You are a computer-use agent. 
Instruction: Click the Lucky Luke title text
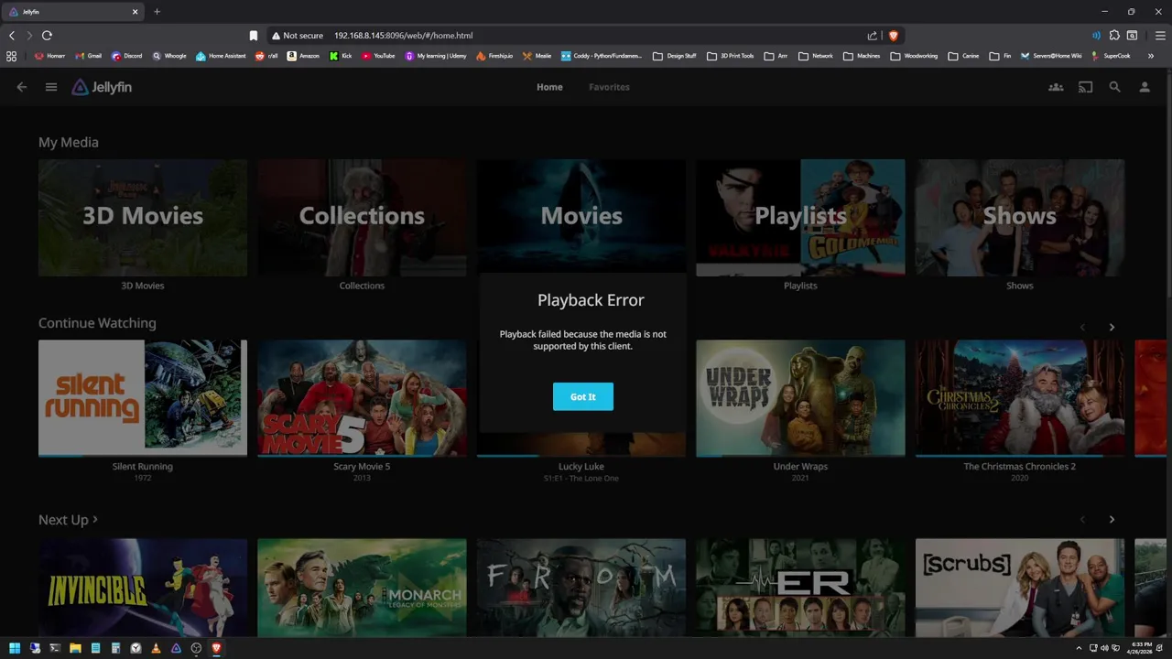click(581, 467)
